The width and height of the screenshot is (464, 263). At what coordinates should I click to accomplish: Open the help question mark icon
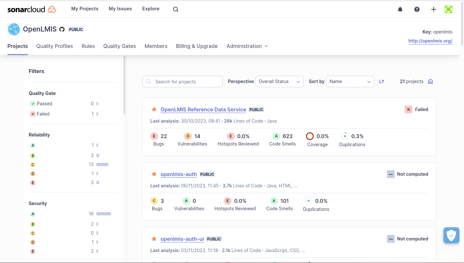pos(417,9)
